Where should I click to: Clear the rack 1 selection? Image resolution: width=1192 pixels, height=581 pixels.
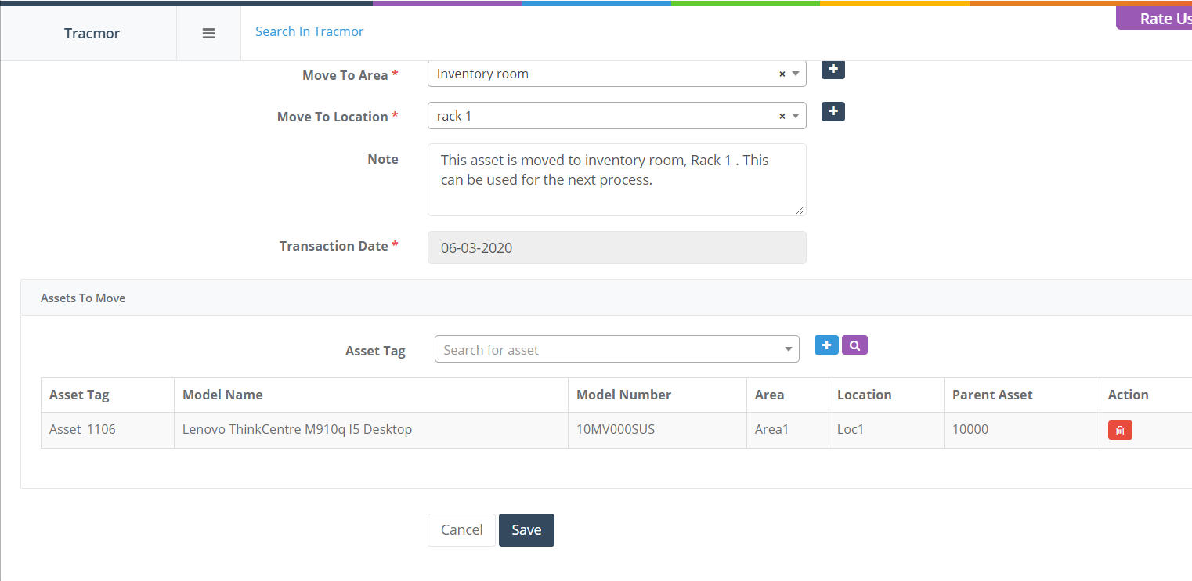pos(782,116)
